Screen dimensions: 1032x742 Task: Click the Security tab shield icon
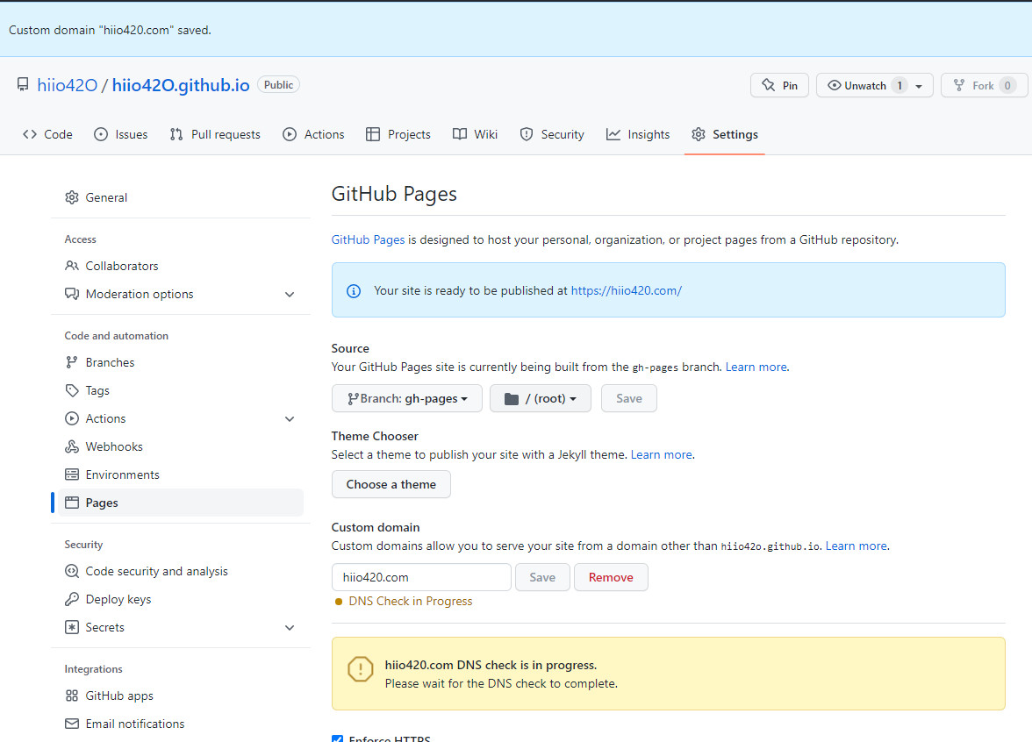coord(526,134)
